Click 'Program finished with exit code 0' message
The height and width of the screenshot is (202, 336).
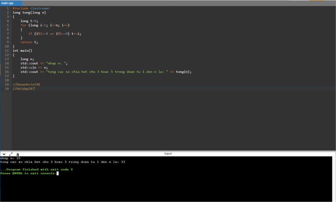tap(39, 170)
